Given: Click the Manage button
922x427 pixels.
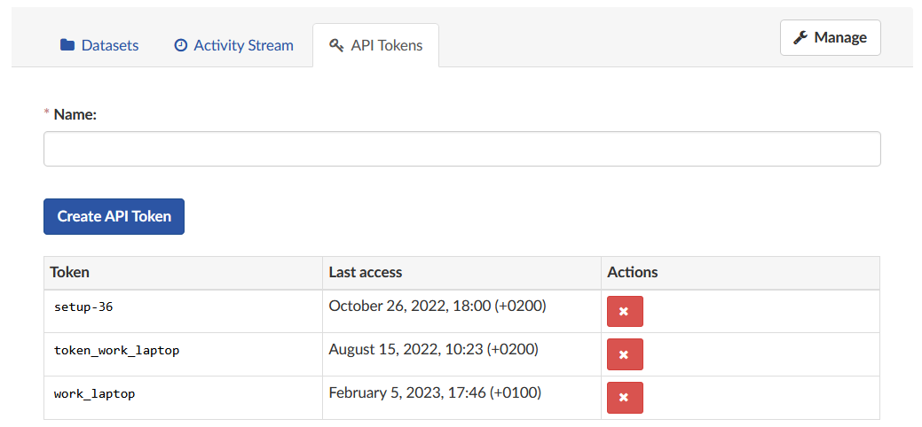Looking at the screenshot, I should 831,37.
